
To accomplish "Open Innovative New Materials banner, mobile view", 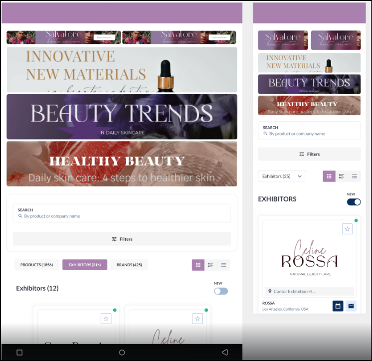I will click(x=309, y=63).
